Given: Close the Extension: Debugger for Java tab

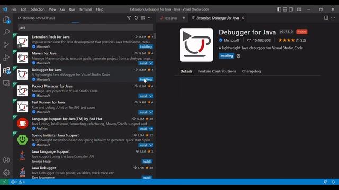Looking at the screenshot, I should [243, 17].
